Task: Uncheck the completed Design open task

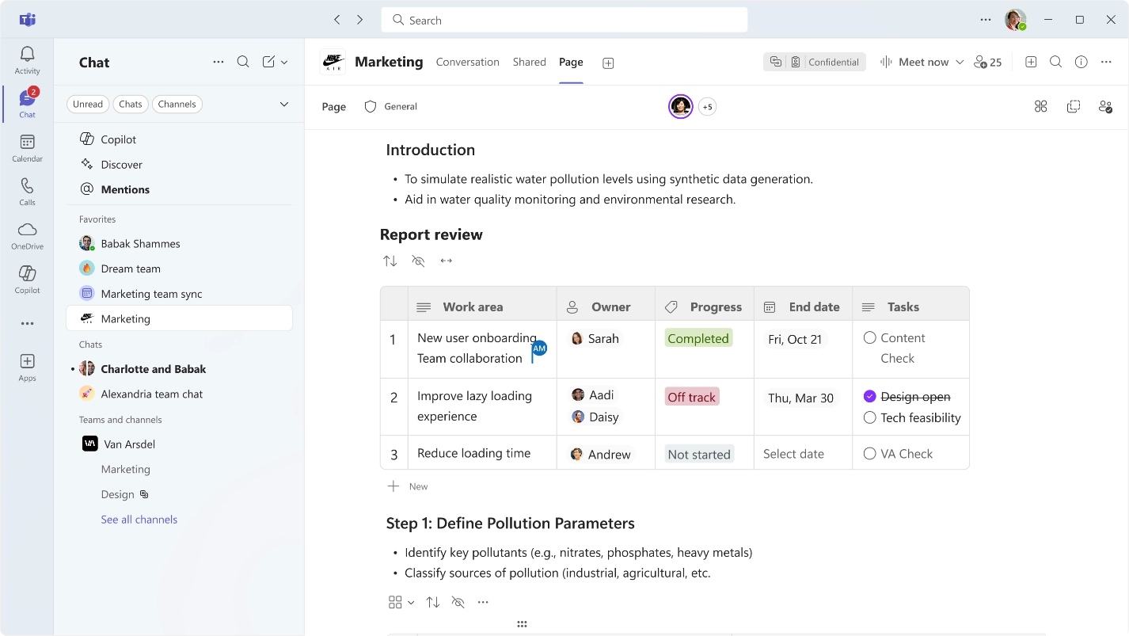Action: coord(870,396)
